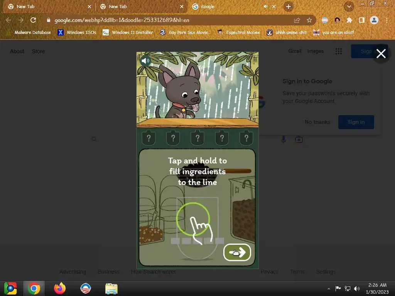Open Gmail link at top right

pyautogui.click(x=295, y=51)
